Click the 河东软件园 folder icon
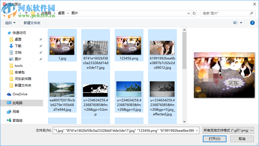Viewport: 259px width, 146px height. [11, 79]
